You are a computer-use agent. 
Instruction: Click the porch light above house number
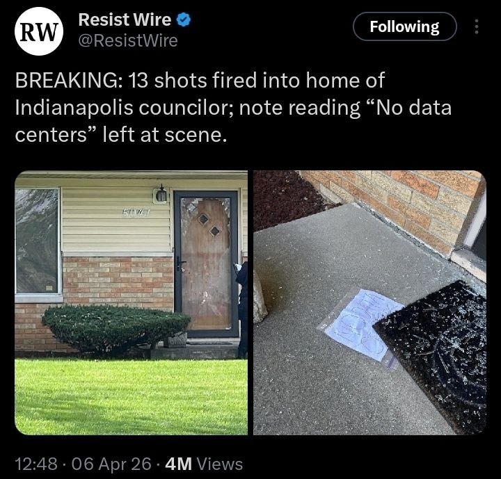(161, 194)
